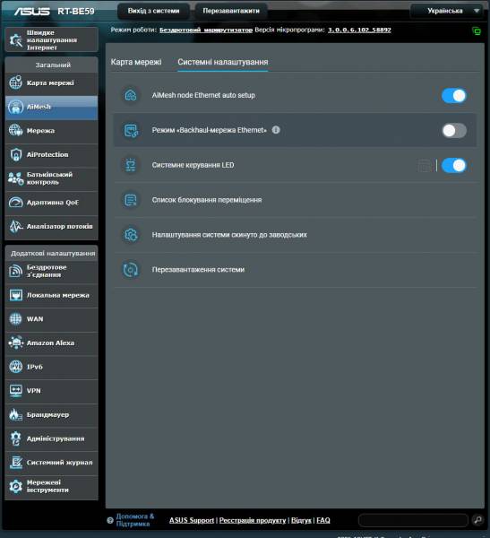Click the Перезавантажити button
Viewport: 490px width, 538px height.
231,11
